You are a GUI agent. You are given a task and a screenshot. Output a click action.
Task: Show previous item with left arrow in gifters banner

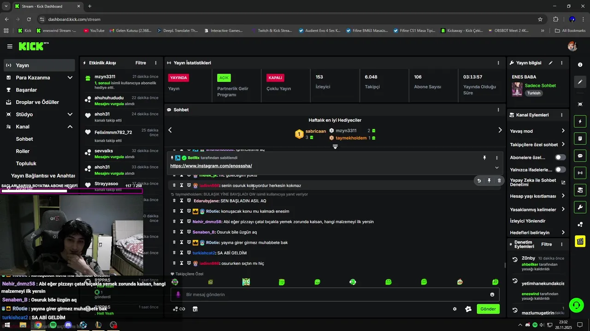point(170,130)
